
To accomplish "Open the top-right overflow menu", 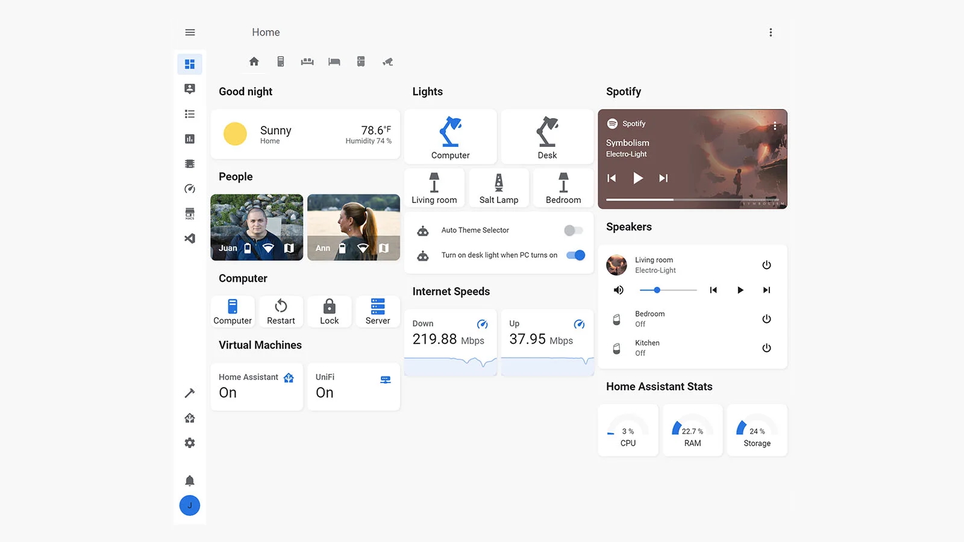I will point(771,32).
